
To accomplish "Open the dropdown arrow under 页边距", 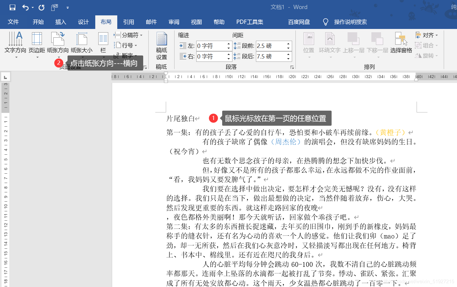I will 37,57.
